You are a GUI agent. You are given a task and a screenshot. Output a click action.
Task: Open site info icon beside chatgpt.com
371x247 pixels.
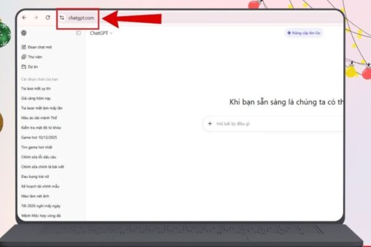[62, 18]
